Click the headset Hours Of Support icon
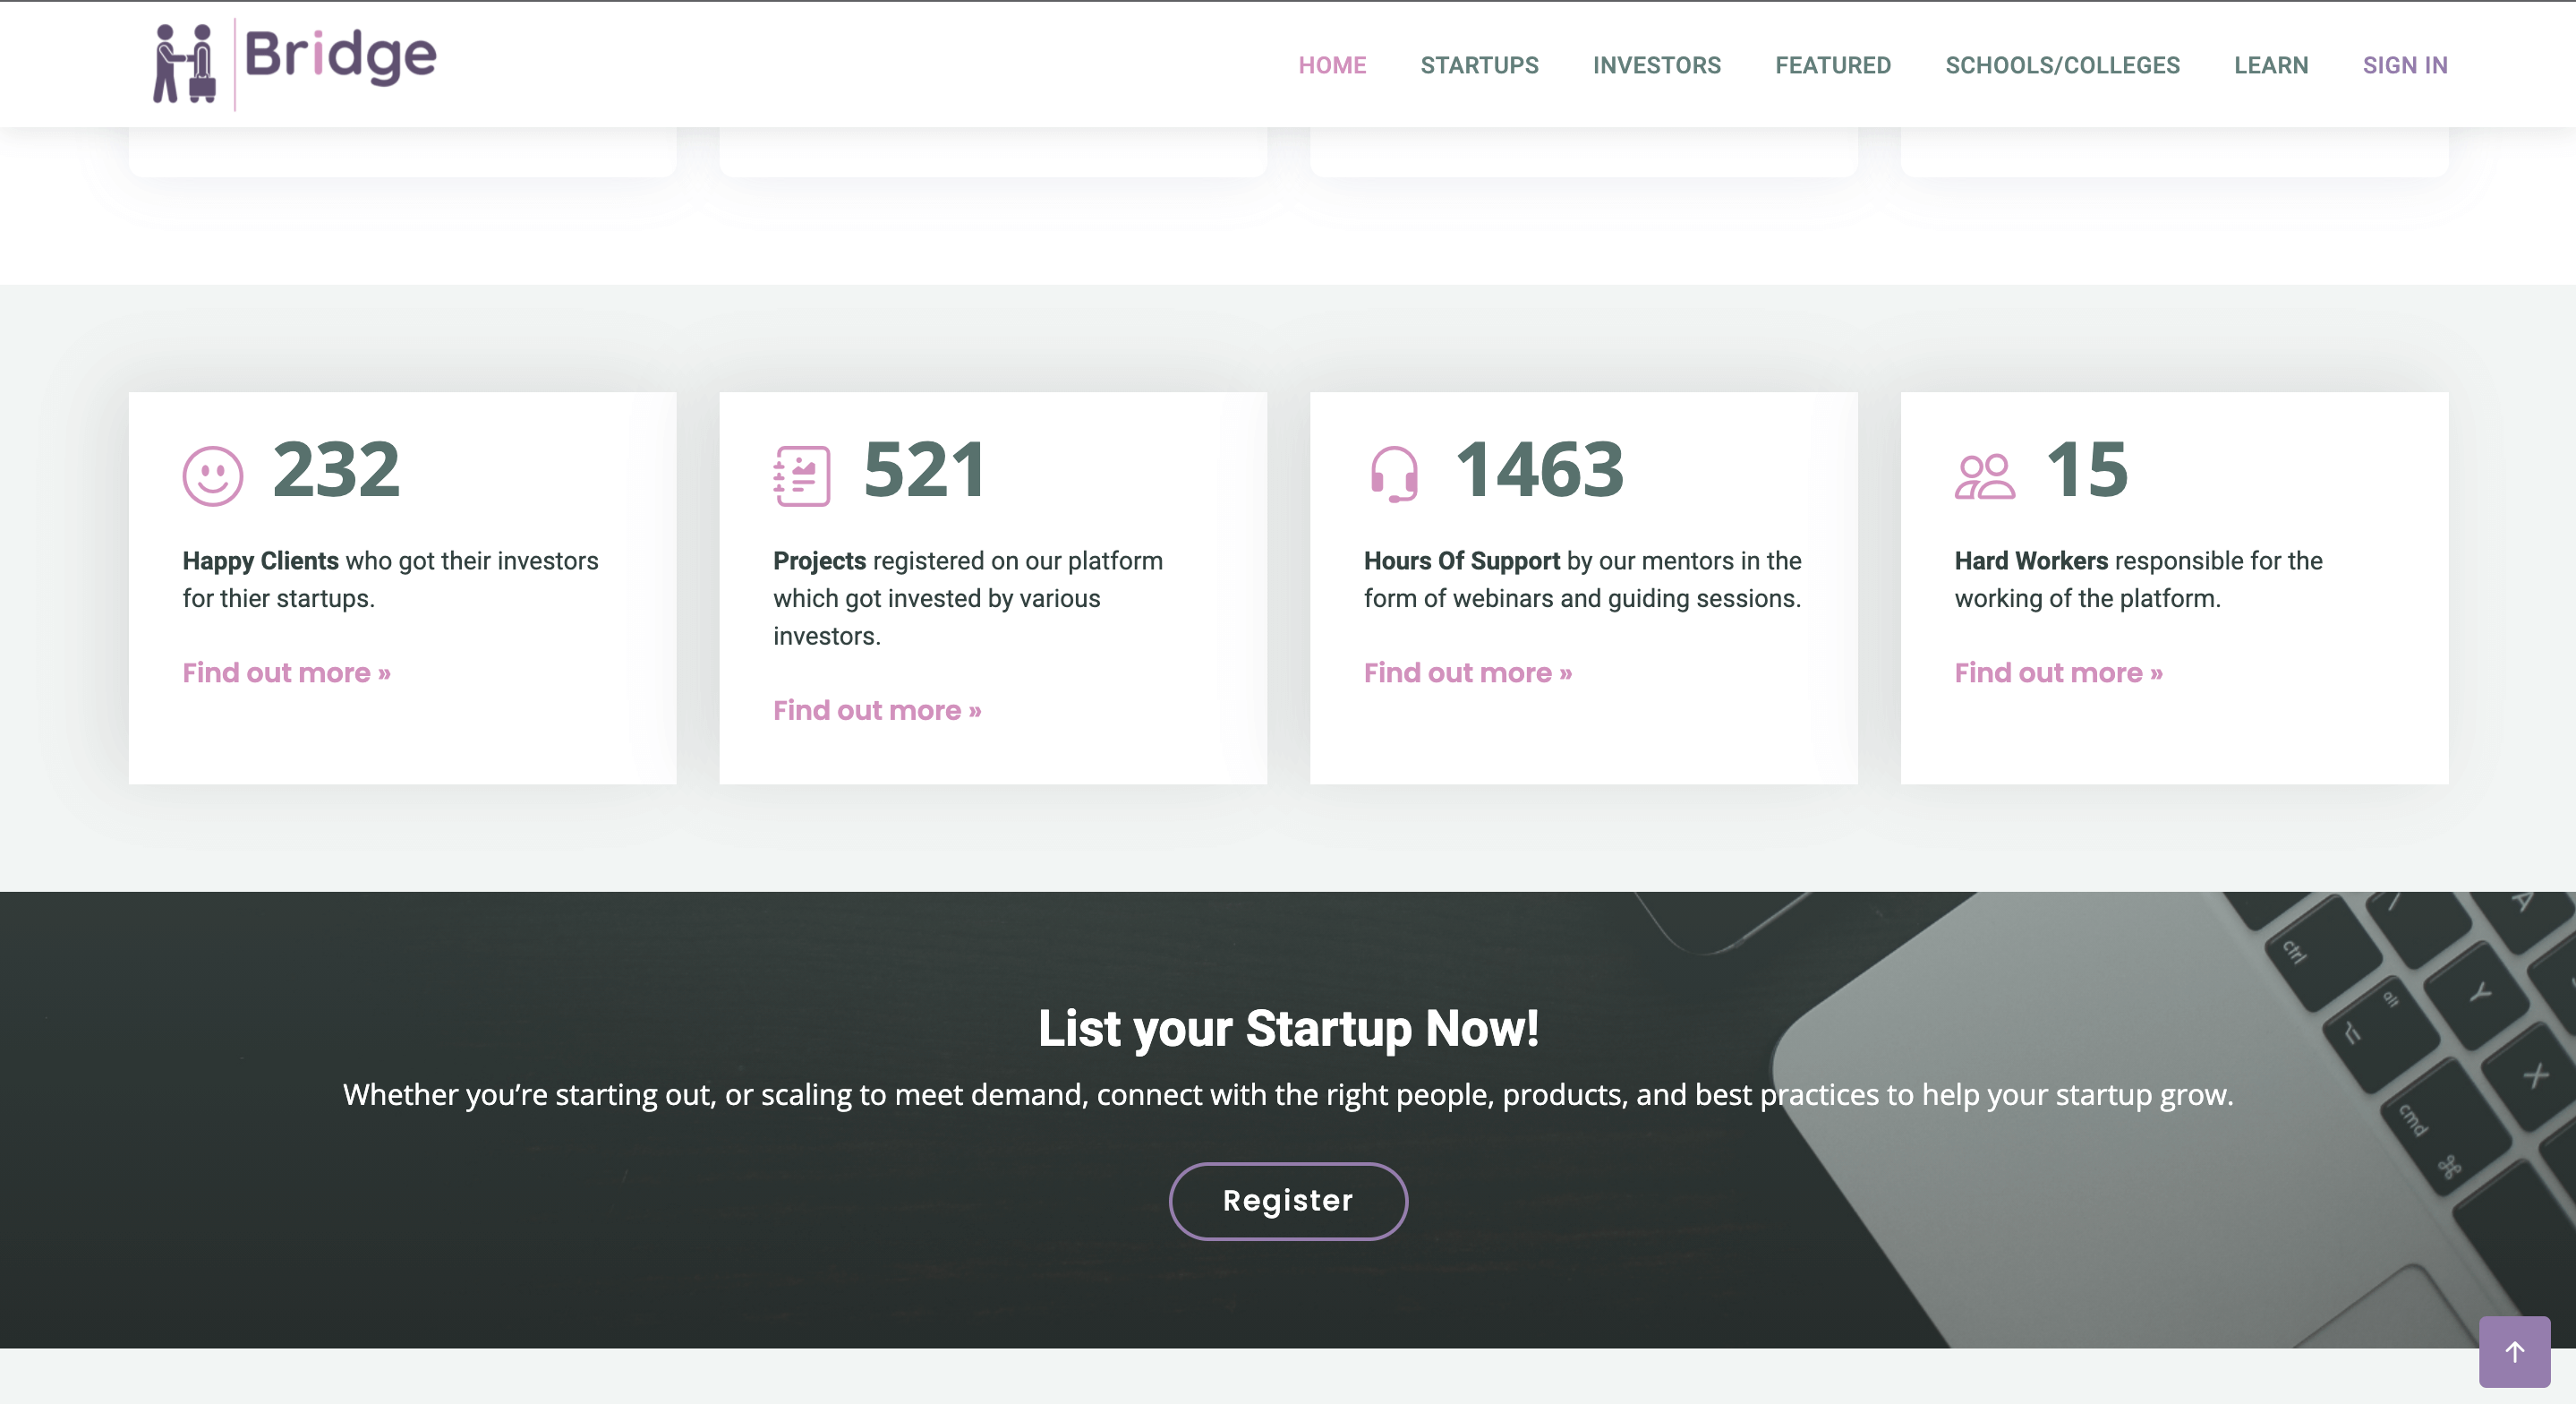Image resolution: width=2576 pixels, height=1404 pixels. pyautogui.click(x=1394, y=474)
